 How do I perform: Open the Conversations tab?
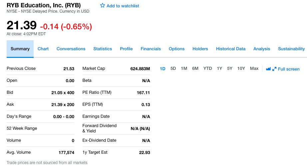point(71,49)
